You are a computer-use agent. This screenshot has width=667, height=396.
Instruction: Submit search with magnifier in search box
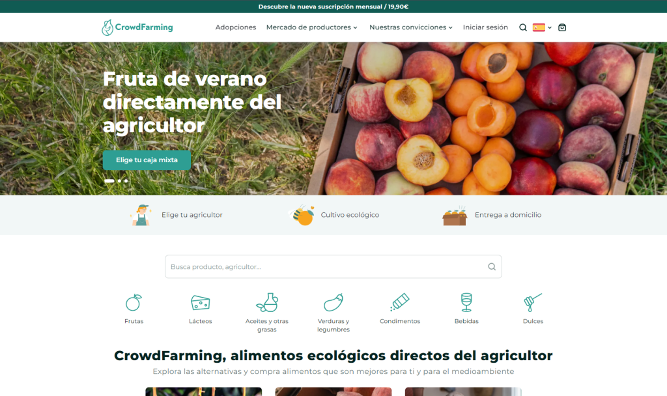coord(492,266)
